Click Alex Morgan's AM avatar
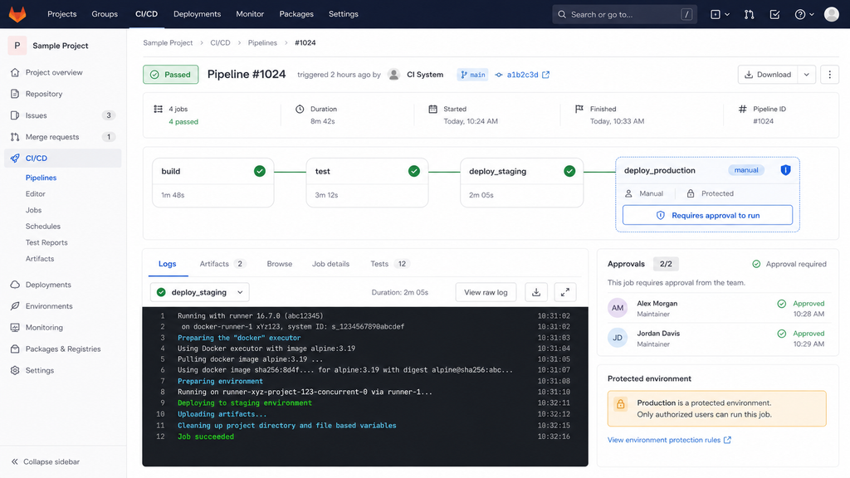The width and height of the screenshot is (850, 478). click(618, 308)
